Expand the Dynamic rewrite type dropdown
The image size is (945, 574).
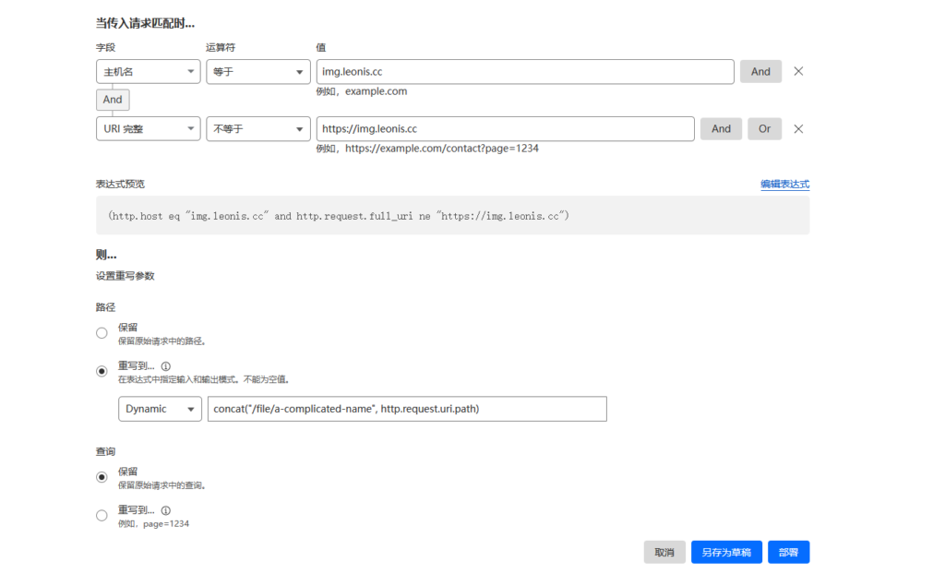tap(160, 409)
